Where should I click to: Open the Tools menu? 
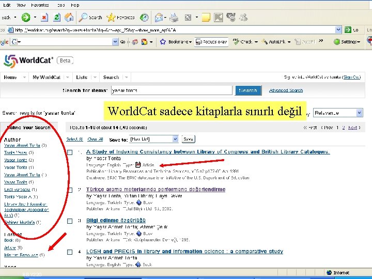point(60,5)
